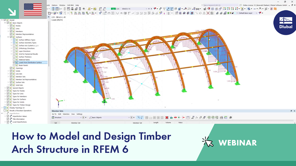Toggle the Special Objects checkbox
This screenshot has height=166, width=296.
(8, 88)
